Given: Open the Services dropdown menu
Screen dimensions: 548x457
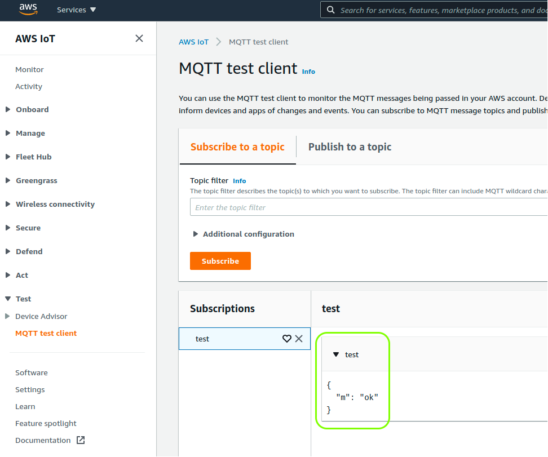Looking at the screenshot, I should coord(76,10).
